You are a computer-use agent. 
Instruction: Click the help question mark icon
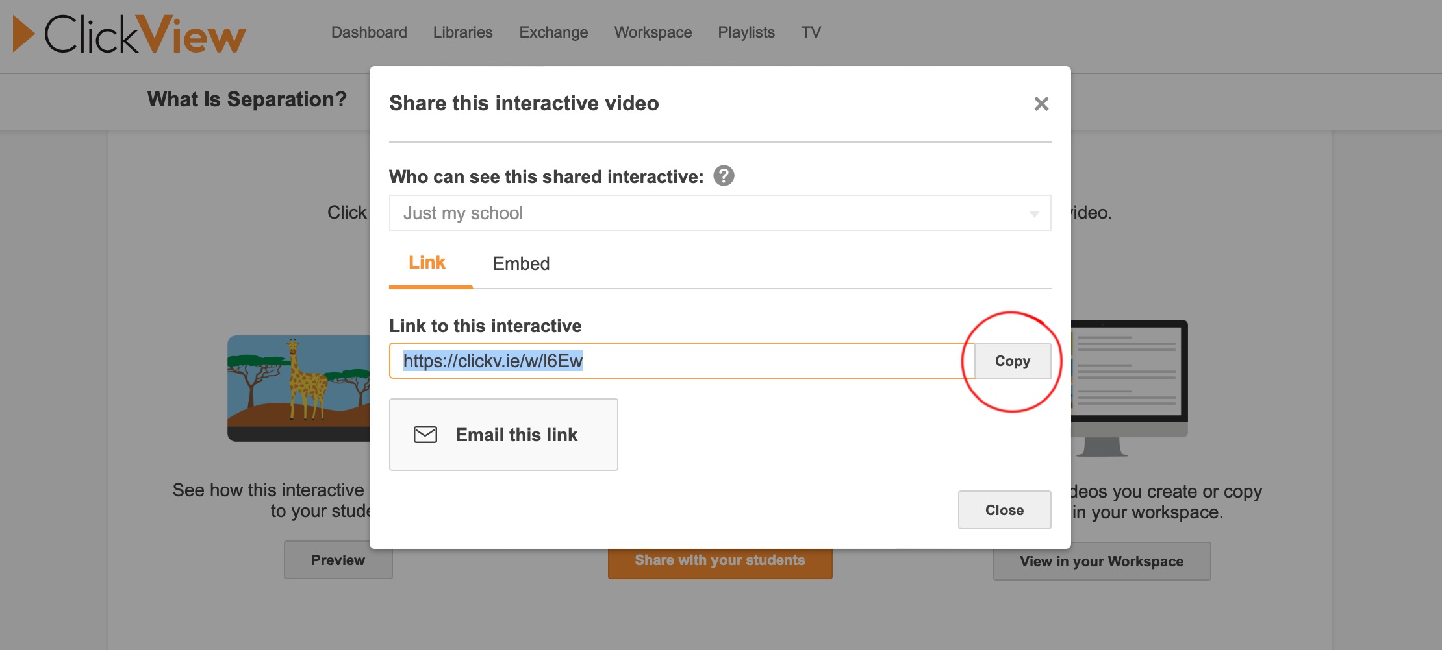[724, 176]
